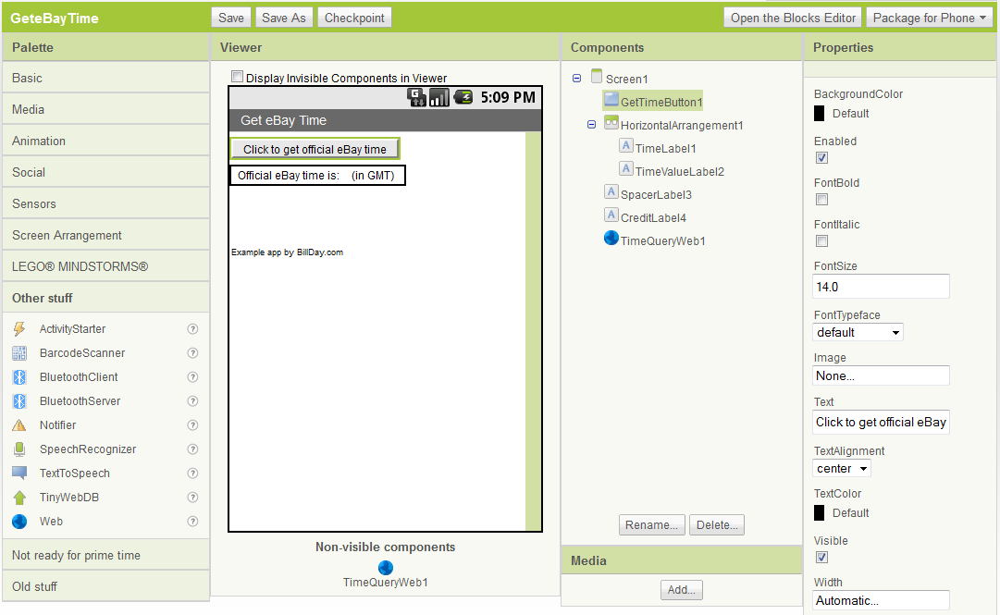The image size is (1000, 615).
Task: Click the TinyWebDB green arrow icon
Action: 19,498
